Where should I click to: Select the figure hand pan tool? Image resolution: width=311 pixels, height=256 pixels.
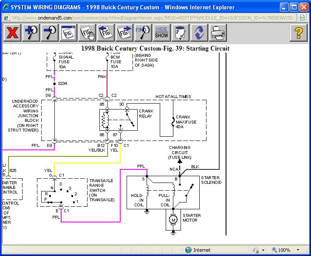[x=86, y=33]
